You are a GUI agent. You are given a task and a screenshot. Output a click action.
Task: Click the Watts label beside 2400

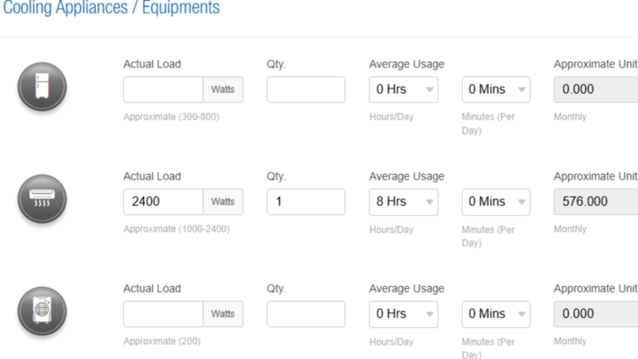tap(223, 201)
